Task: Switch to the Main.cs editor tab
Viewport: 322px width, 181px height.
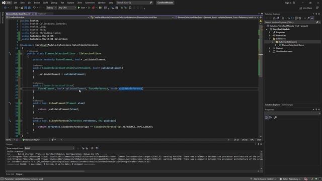Action: tap(42, 14)
